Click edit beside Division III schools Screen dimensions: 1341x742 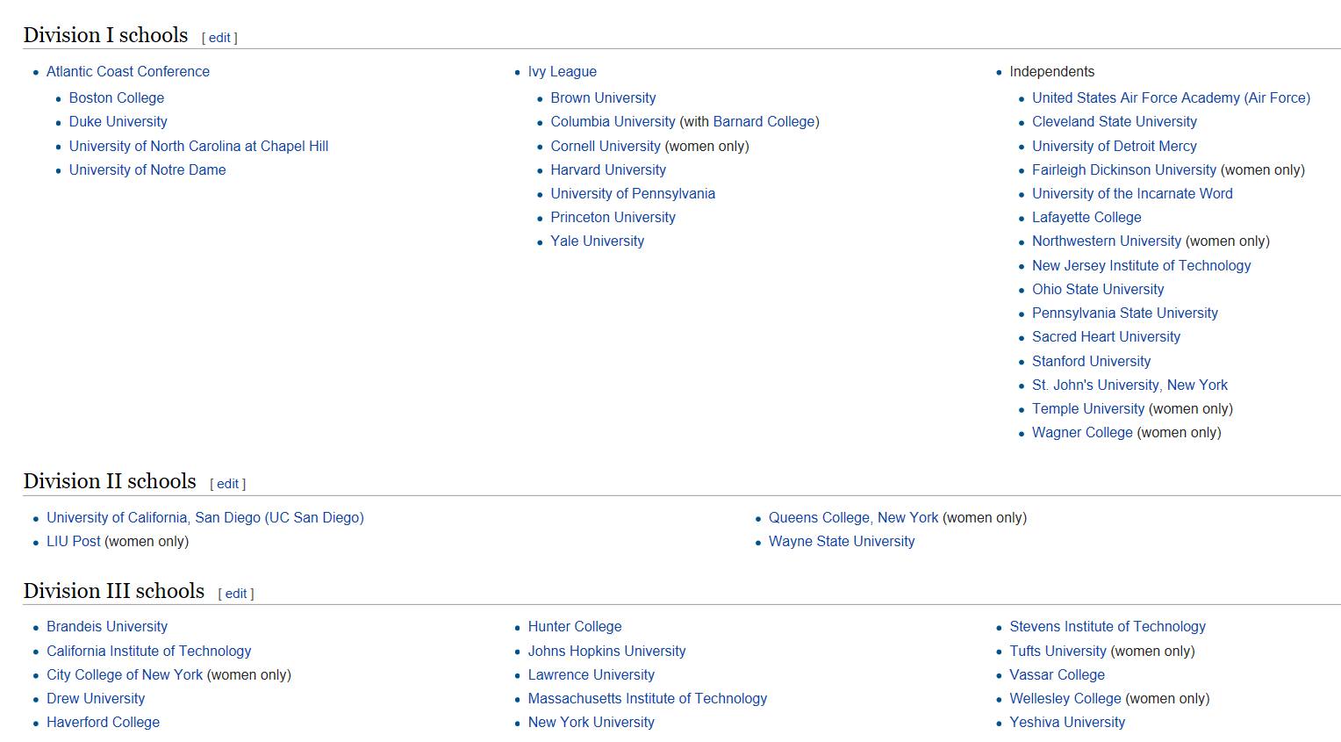click(x=235, y=594)
